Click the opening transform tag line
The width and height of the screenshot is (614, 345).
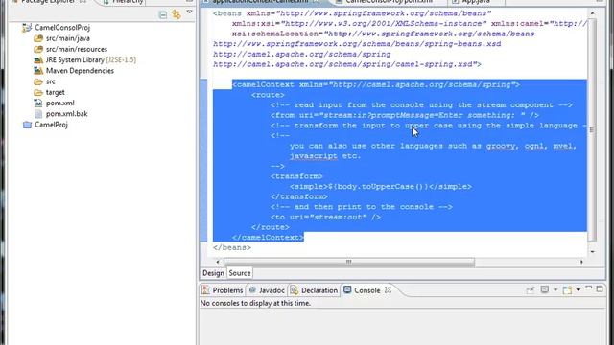click(296, 176)
